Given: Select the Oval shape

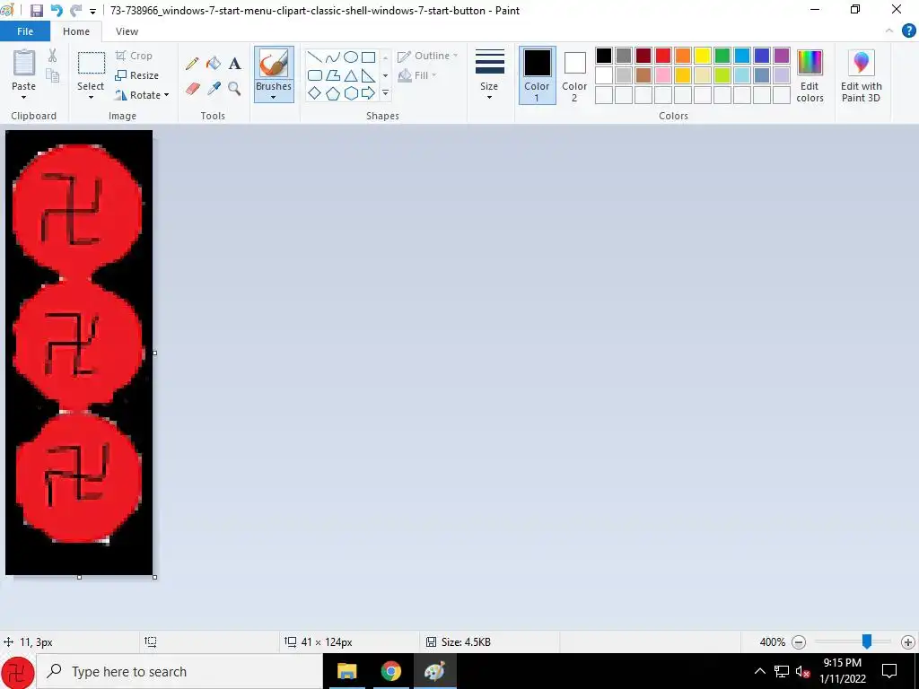Looking at the screenshot, I should [351, 57].
